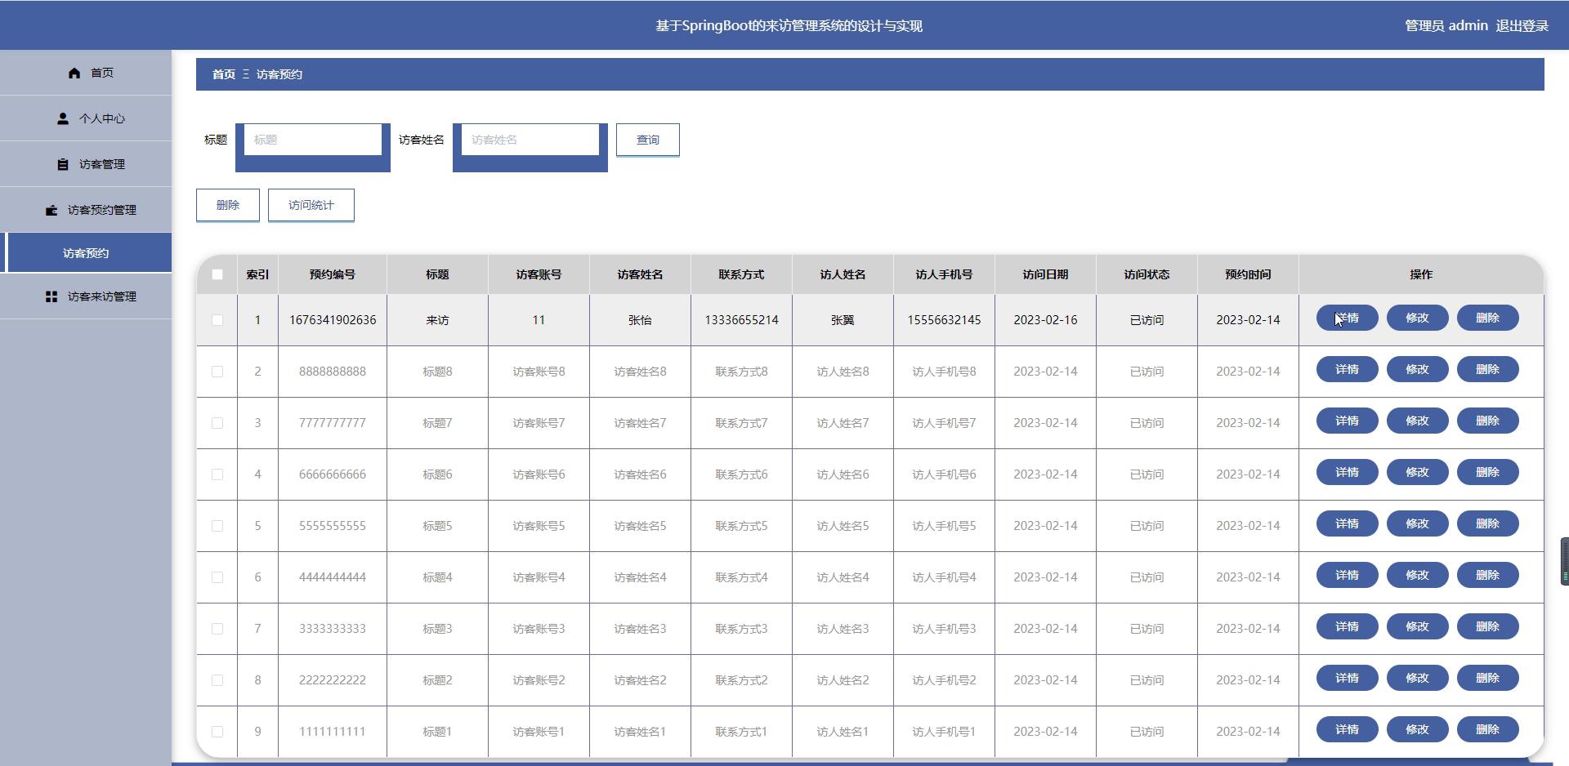Click booking number 1676341902636

tap(333, 320)
